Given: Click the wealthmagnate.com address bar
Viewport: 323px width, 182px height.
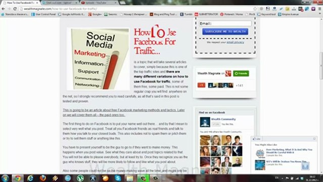Looking at the screenshot, I should point(136,9).
